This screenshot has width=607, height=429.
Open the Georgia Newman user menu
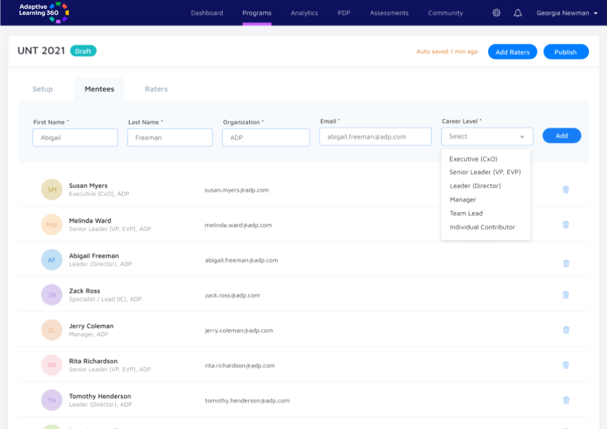pyautogui.click(x=567, y=13)
